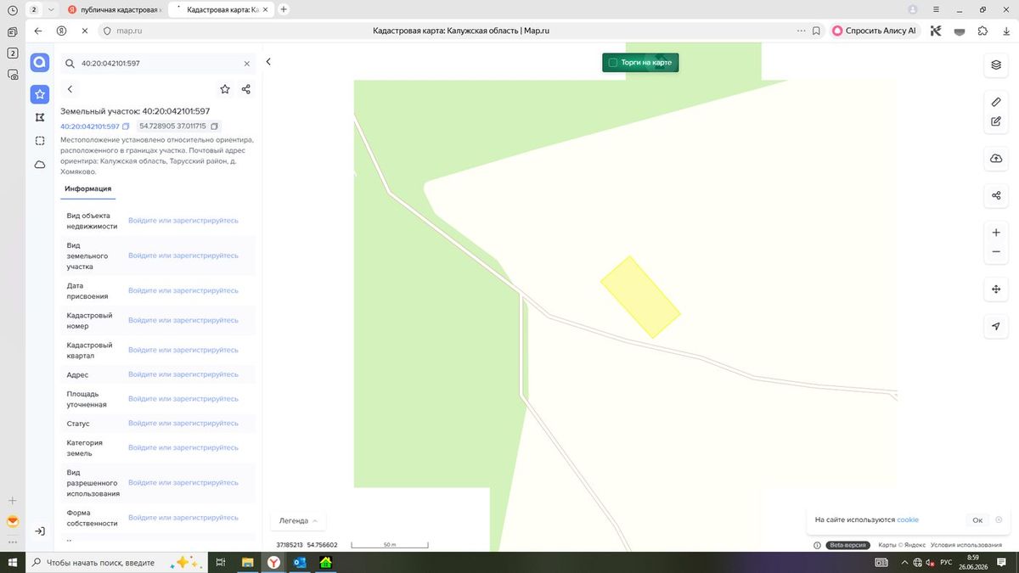
Task: Click login link for 'Вид разрешенного использования'
Action: point(183,482)
